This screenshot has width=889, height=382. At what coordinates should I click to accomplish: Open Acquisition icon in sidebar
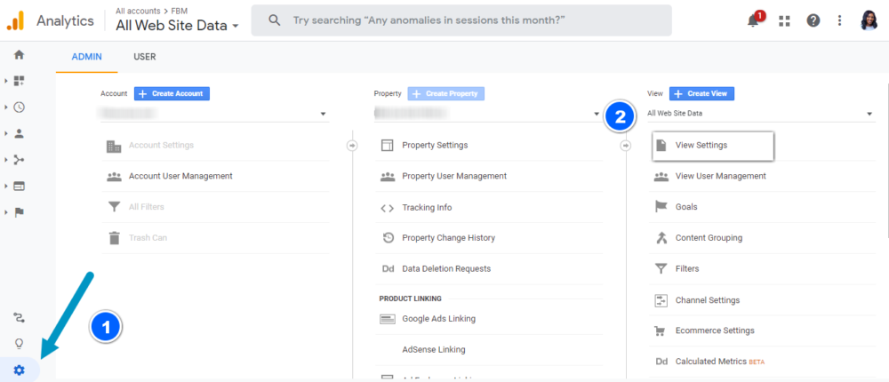(20, 160)
